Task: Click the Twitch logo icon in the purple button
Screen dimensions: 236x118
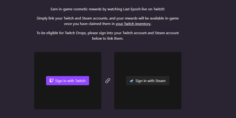Action: click(x=51, y=80)
